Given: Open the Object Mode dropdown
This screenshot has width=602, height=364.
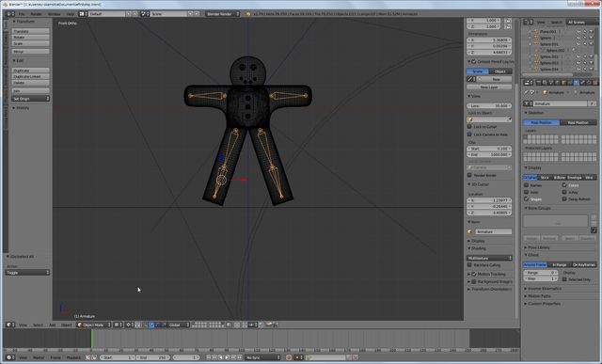Looking at the screenshot, I should coord(94,324).
